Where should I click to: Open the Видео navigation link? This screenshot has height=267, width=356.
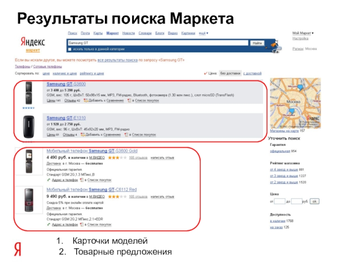click(173, 33)
